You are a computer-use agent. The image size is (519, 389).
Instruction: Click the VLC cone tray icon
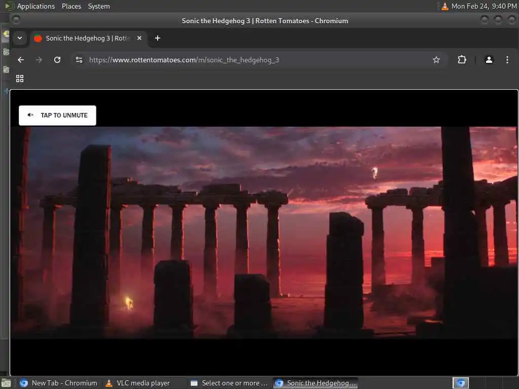click(x=445, y=6)
